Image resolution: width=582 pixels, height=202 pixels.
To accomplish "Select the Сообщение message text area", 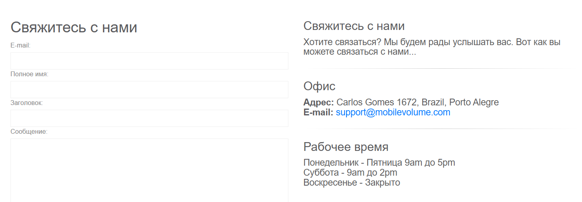I will pos(149,170).
